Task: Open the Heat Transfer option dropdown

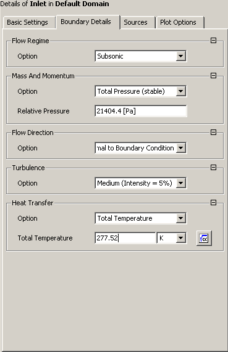Action: click(x=140, y=218)
